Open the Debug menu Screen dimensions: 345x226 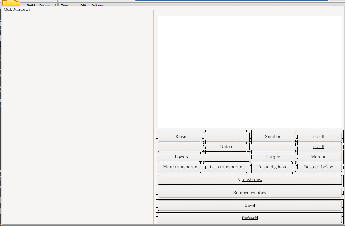point(44,5)
